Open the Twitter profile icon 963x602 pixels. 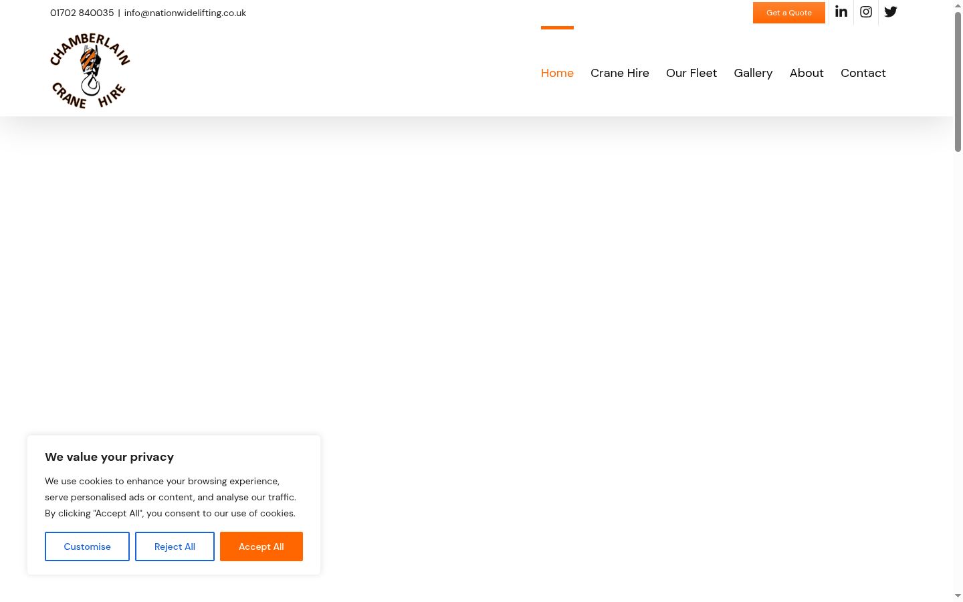pos(891,12)
